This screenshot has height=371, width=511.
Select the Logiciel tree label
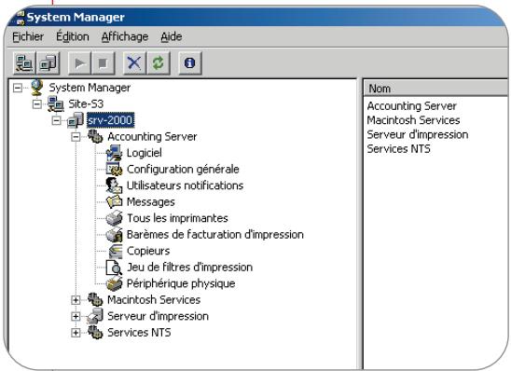tap(144, 153)
